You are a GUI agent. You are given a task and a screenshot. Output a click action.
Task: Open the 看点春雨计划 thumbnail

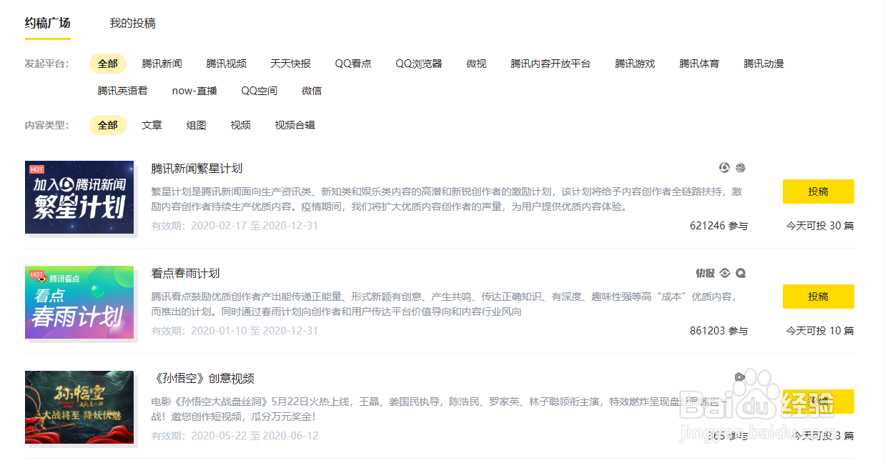click(79, 302)
